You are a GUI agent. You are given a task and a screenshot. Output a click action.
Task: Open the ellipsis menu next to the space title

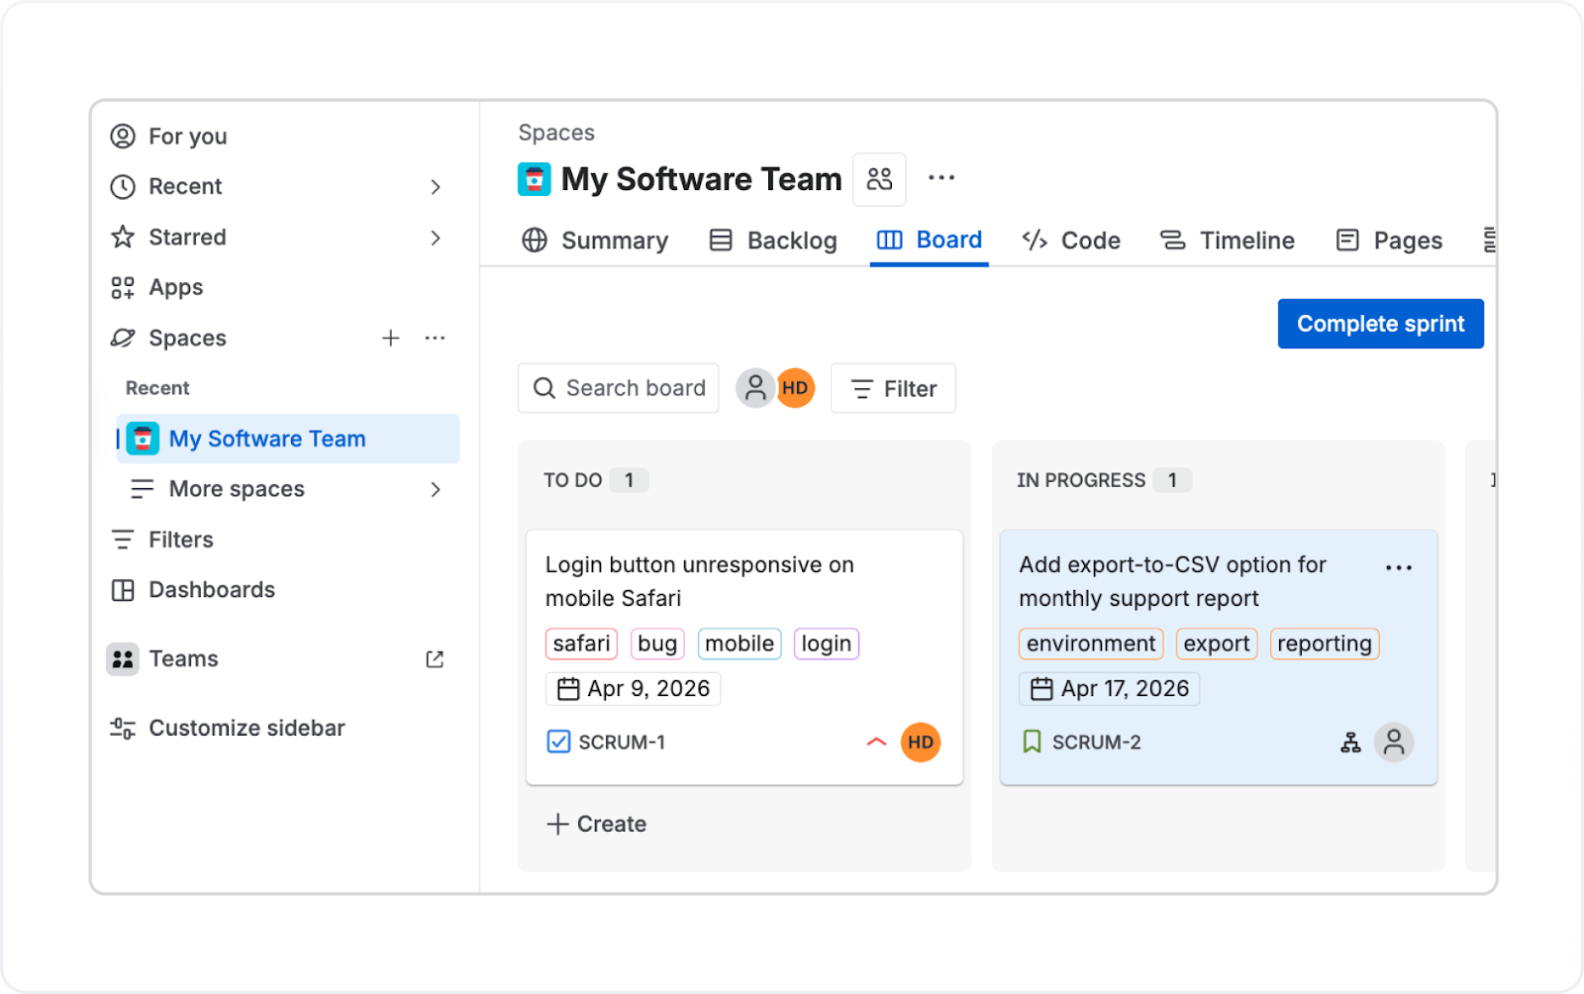tap(940, 178)
